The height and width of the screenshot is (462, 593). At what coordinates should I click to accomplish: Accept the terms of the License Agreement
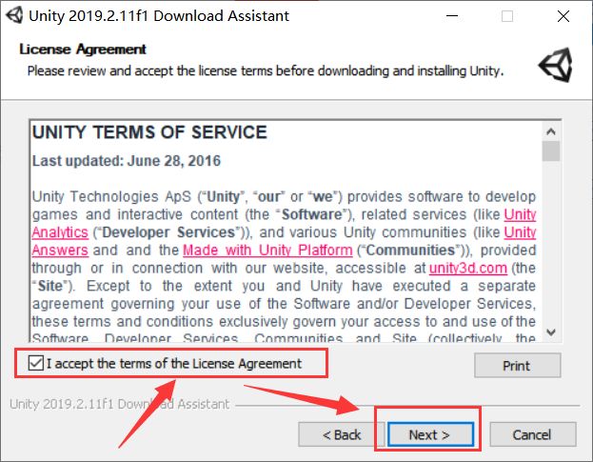coord(36,363)
